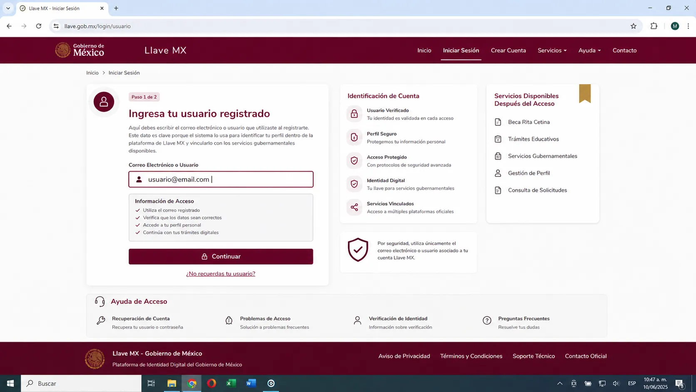Open the tab search chevron in Chrome
This screenshot has width=696, height=392.
[x=8, y=8]
